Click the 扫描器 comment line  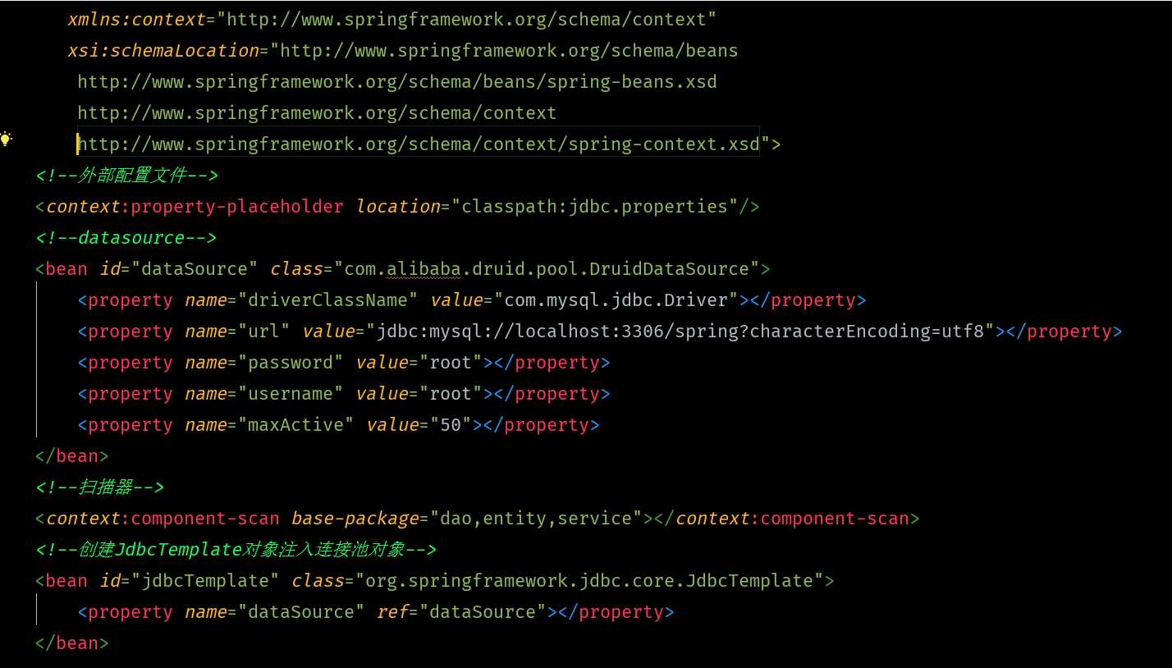pos(100,487)
